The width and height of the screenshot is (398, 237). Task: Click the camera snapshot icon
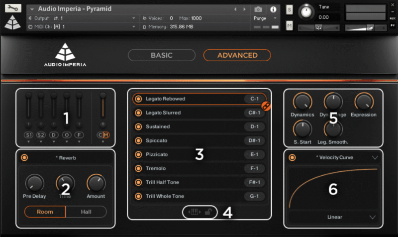[x=258, y=9]
